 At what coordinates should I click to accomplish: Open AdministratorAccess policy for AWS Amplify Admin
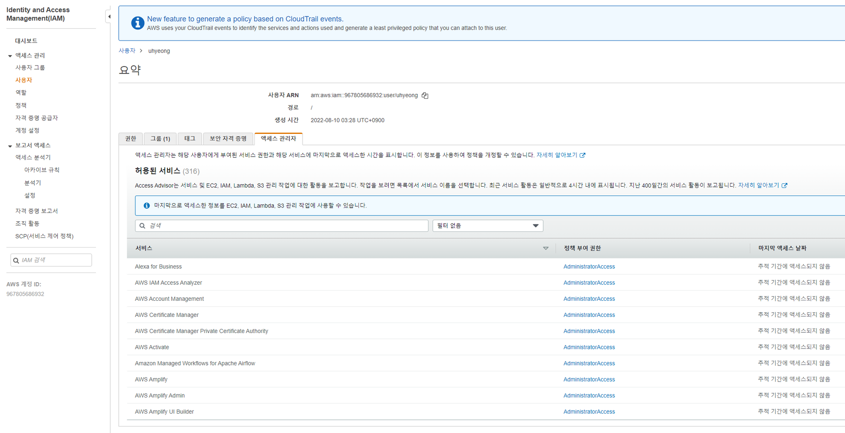[589, 395]
